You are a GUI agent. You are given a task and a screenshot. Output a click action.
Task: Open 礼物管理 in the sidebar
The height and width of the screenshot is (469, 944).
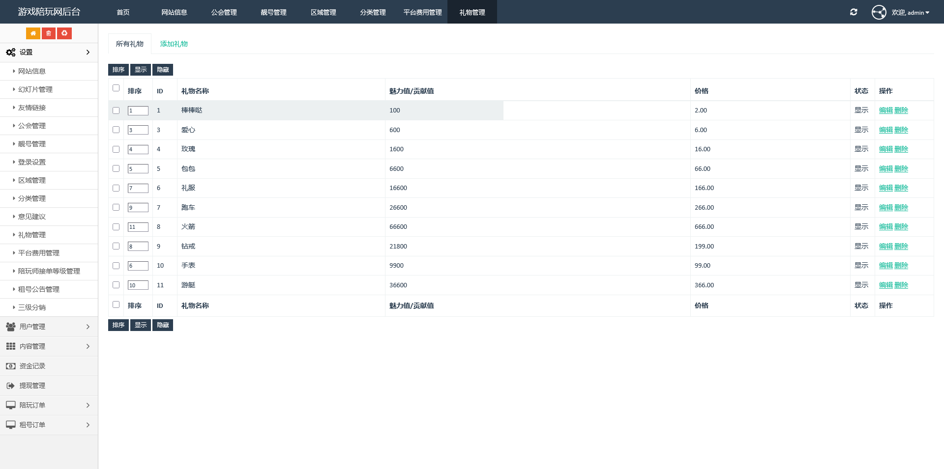(32, 235)
